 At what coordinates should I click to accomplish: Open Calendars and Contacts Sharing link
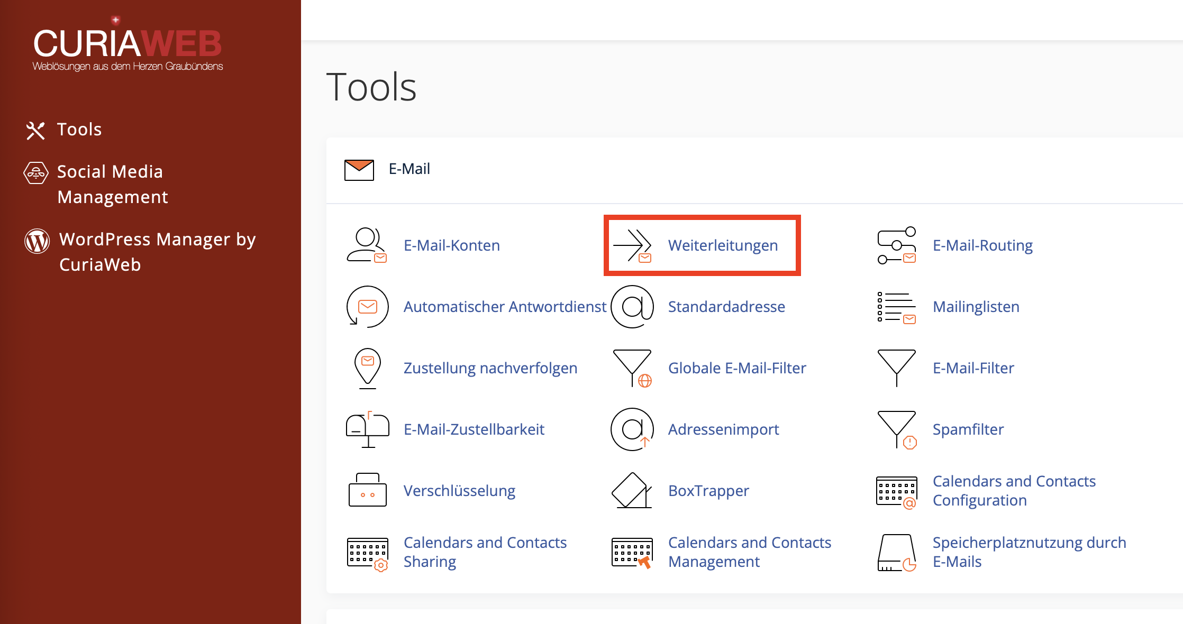click(485, 552)
